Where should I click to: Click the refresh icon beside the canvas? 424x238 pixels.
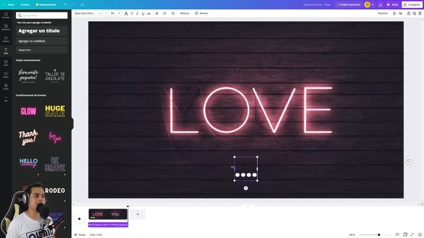pos(408,160)
